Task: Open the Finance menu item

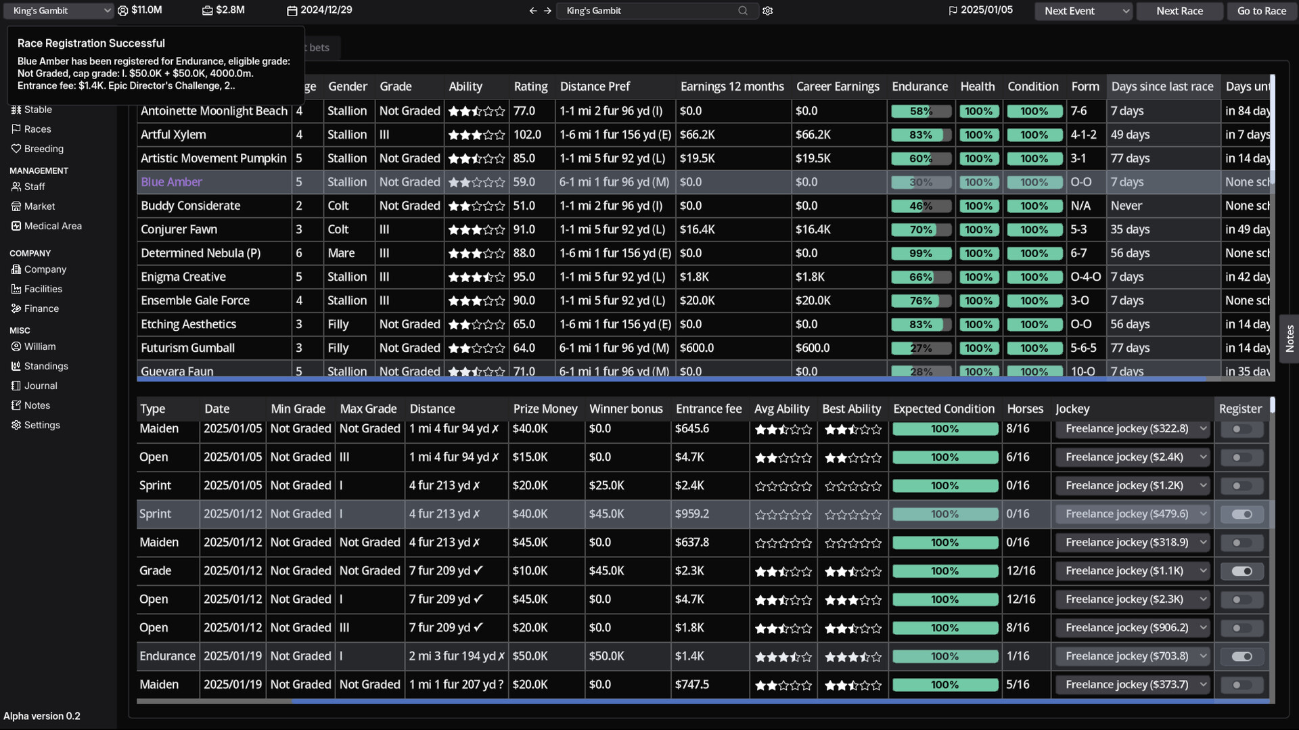Action: tap(41, 309)
